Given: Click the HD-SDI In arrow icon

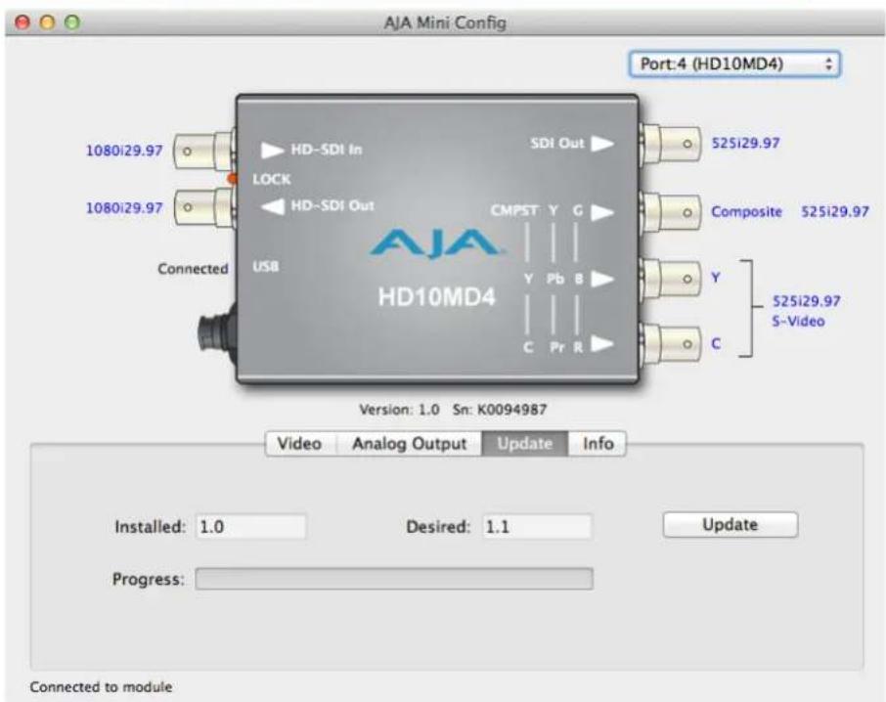Looking at the screenshot, I should 272,150.
